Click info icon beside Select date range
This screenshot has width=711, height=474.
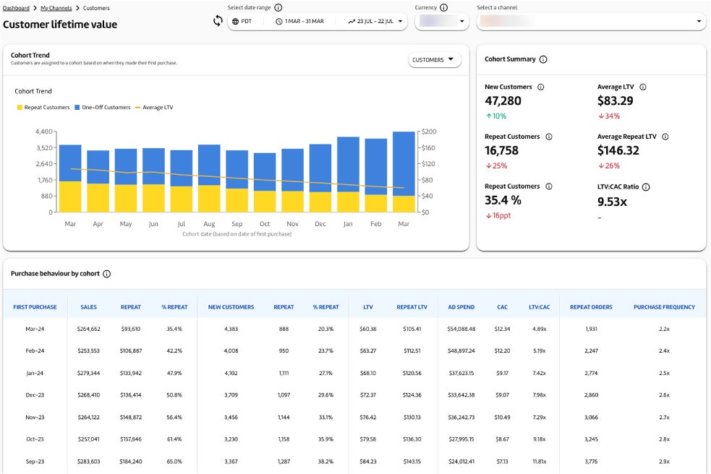tap(278, 7)
